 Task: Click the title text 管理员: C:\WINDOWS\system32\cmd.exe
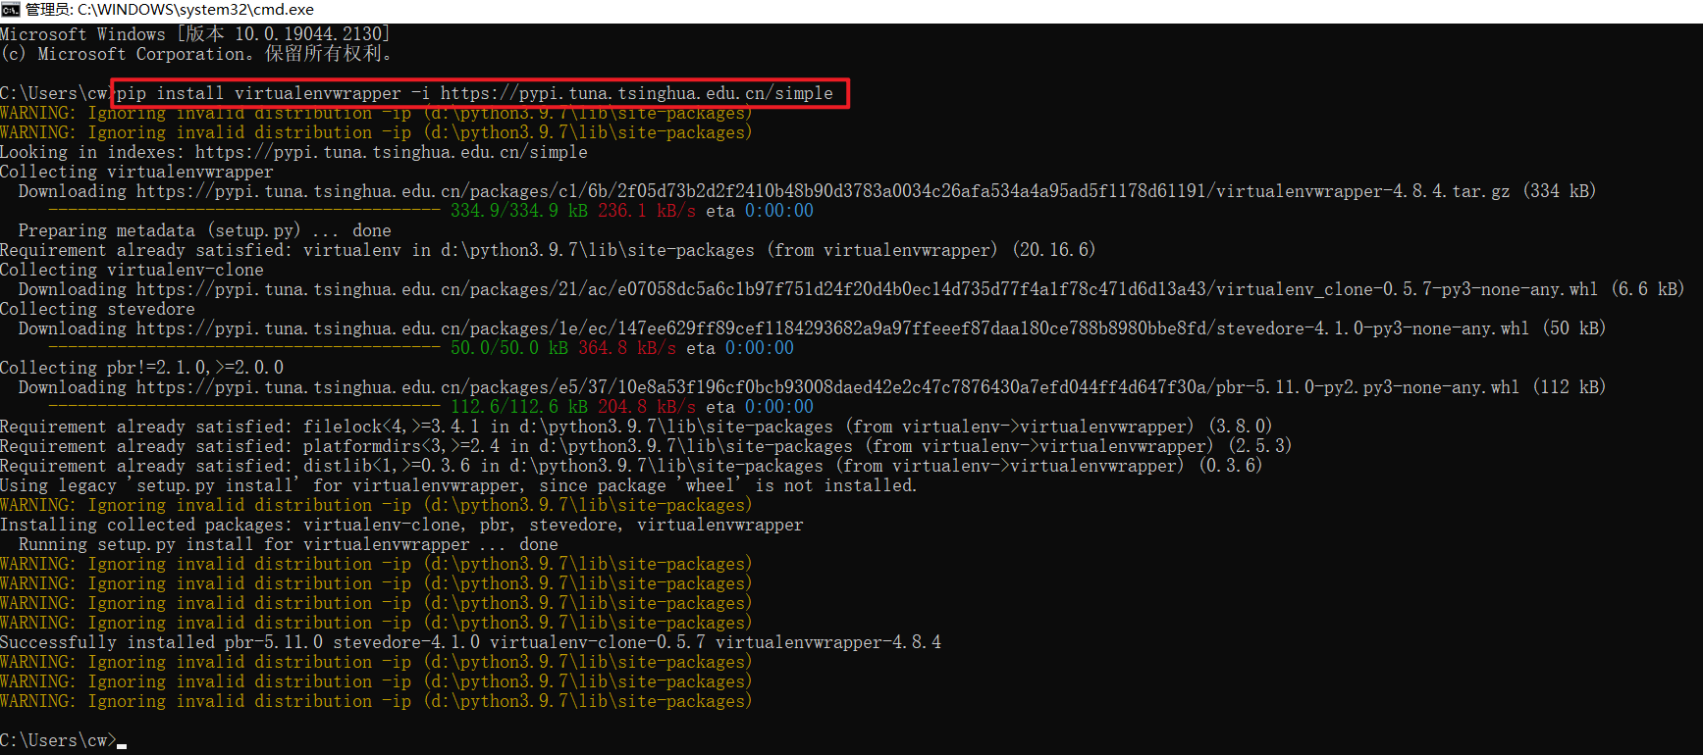click(x=170, y=10)
